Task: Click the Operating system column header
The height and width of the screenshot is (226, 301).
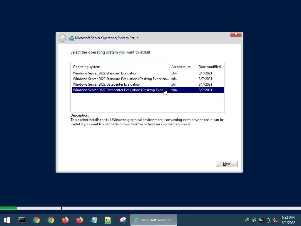Action: click(x=121, y=67)
